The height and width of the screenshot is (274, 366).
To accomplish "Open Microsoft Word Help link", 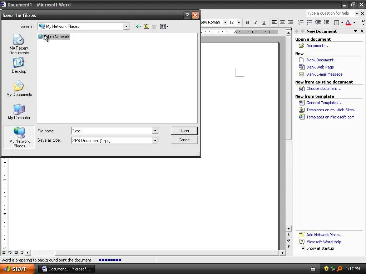I will coord(323,242).
